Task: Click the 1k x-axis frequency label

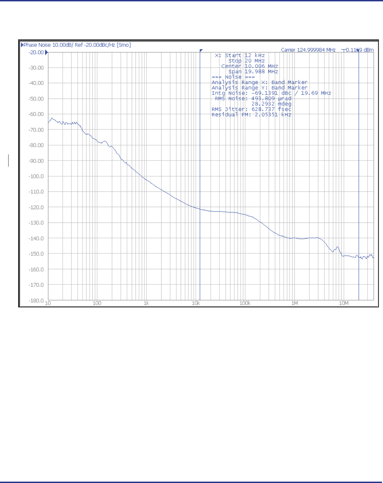Action: pyautogui.click(x=146, y=303)
